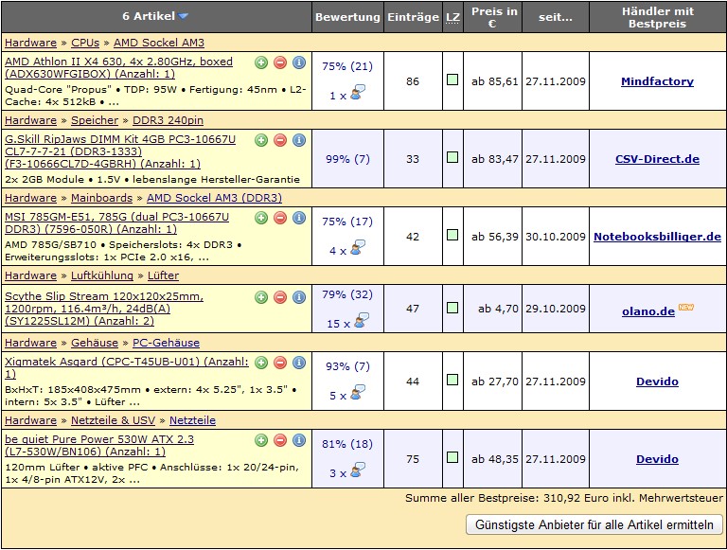Screen dimensions: 727x550
Task: Open PC-Gehäuse breadcrumb
Action: tap(166, 343)
